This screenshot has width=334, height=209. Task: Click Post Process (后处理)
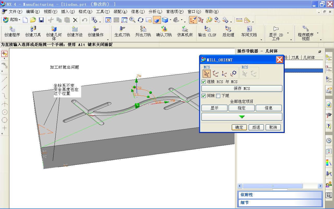point(228,31)
